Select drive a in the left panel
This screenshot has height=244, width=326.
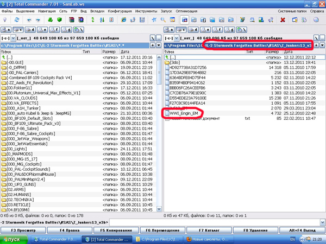pyautogui.click(x=6, y=30)
